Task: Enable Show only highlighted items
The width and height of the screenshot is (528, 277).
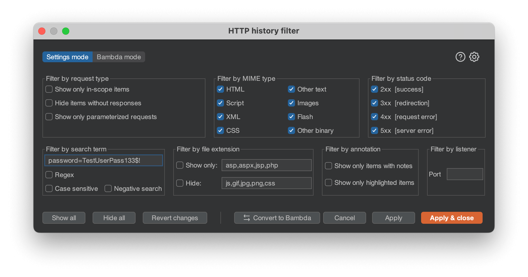Action: [x=328, y=182]
